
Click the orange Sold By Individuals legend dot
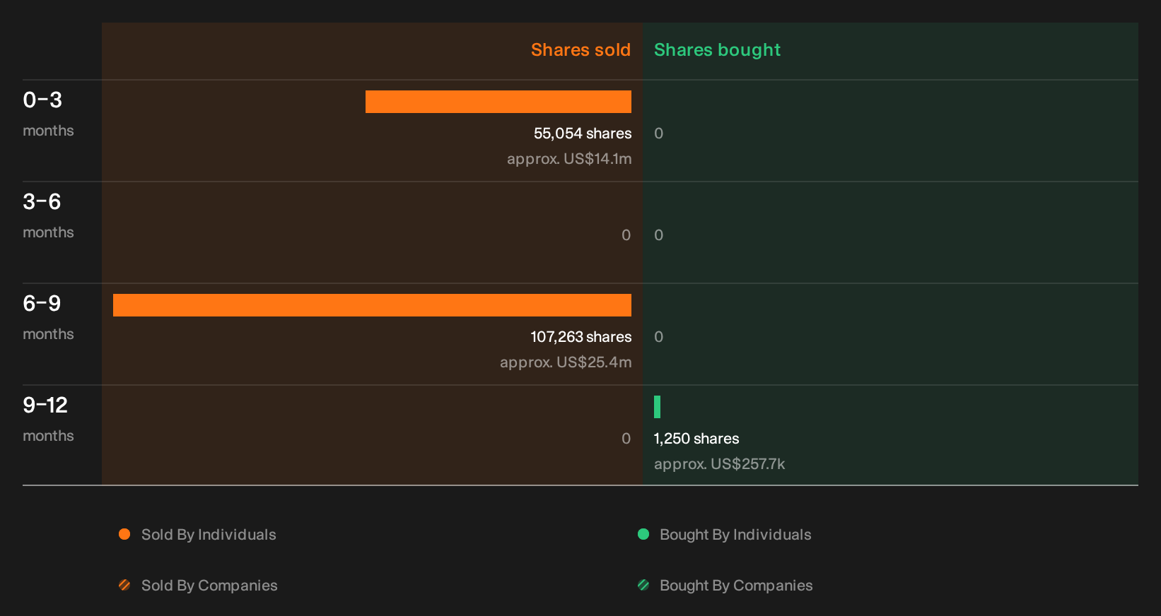(x=124, y=534)
